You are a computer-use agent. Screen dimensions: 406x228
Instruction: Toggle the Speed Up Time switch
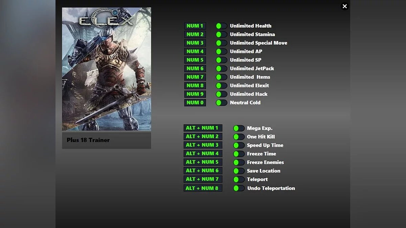tap(239, 145)
